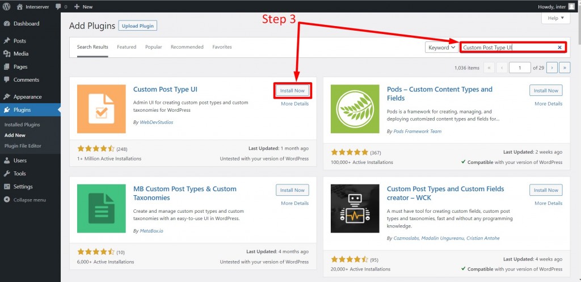
Task: Click the MB Custom Post Types green thumbnail
Action: pos(102,209)
